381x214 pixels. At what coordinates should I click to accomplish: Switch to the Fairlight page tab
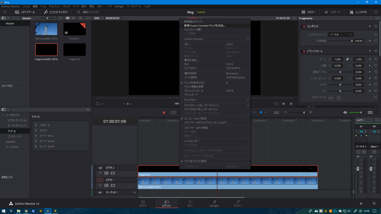214,204
